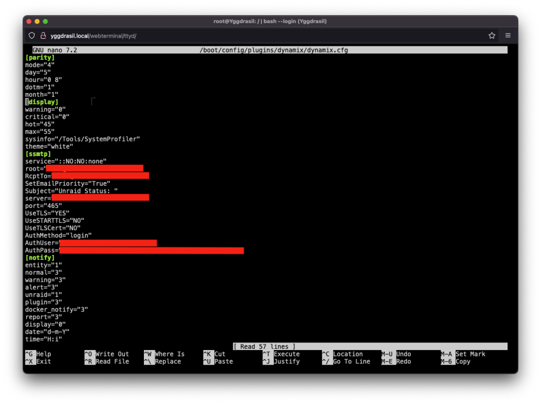Viewport: 541px width, 404px height.
Task: Click the UseTLS="YES" line
Action: click(47, 213)
